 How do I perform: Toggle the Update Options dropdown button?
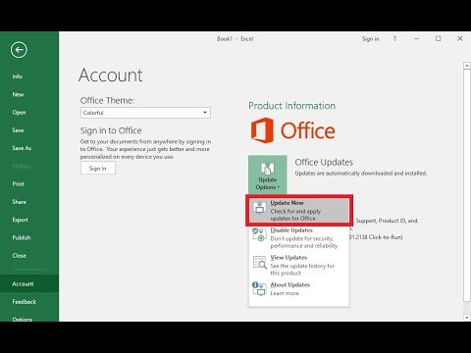pos(268,175)
